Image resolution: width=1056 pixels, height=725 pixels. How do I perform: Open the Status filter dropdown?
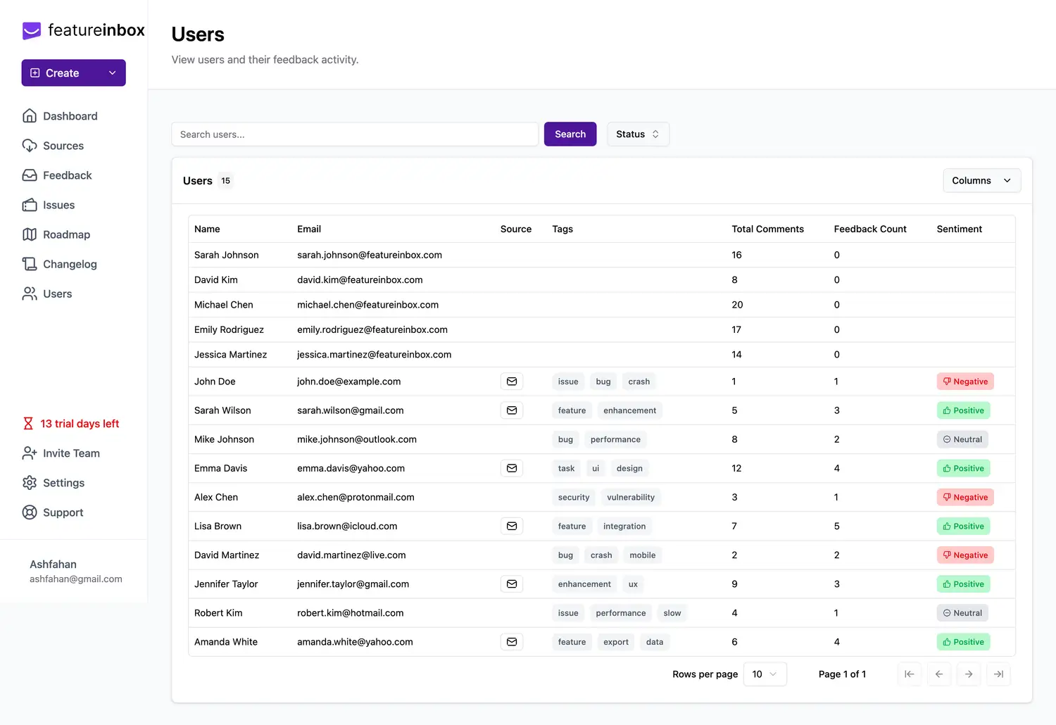[x=638, y=134]
